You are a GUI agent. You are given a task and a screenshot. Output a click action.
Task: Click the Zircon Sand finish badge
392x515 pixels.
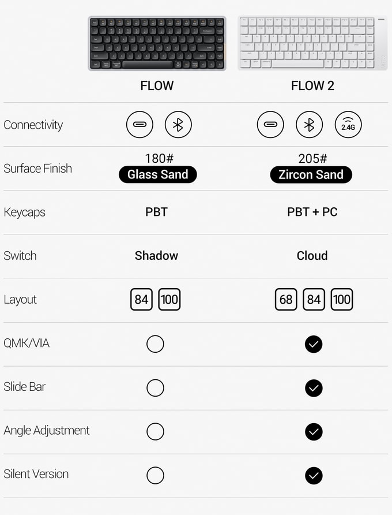311,175
